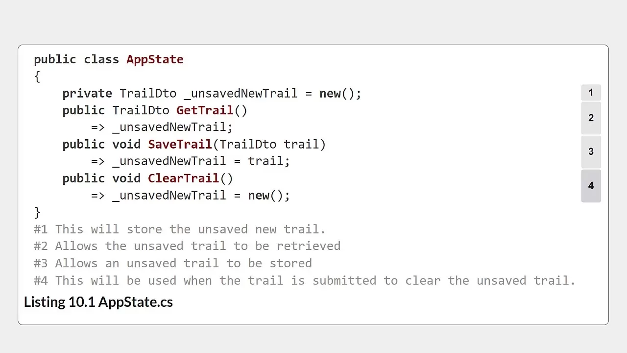Click the private keyword in the code
The width and height of the screenshot is (627, 353).
point(87,93)
